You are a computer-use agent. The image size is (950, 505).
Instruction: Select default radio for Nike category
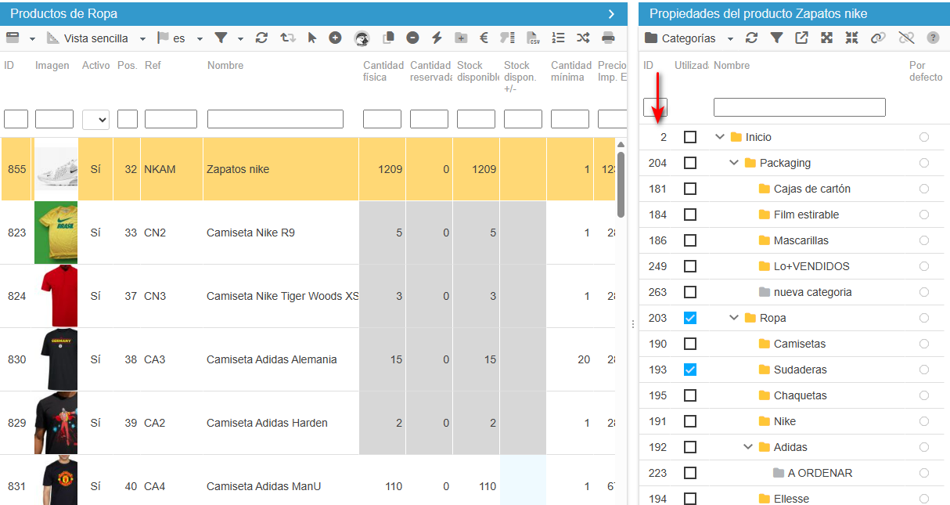pos(924,421)
